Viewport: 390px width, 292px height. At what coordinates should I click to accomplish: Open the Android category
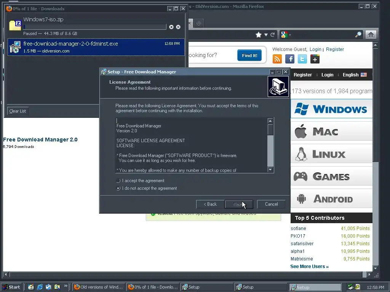[x=331, y=198]
